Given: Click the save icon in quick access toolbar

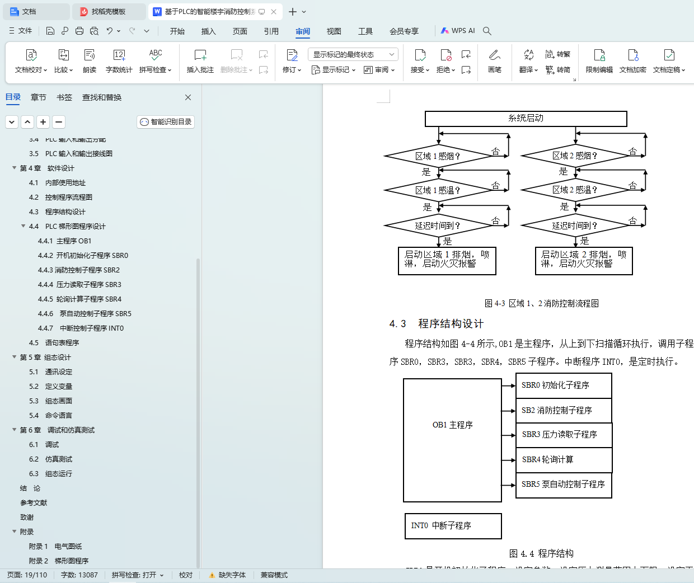Looking at the screenshot, I should pos(50,31).
